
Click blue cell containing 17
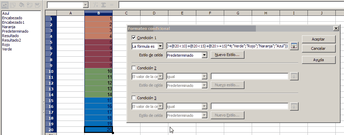98,112
